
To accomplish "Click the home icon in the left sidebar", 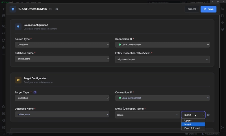I will tap(4, 107).
